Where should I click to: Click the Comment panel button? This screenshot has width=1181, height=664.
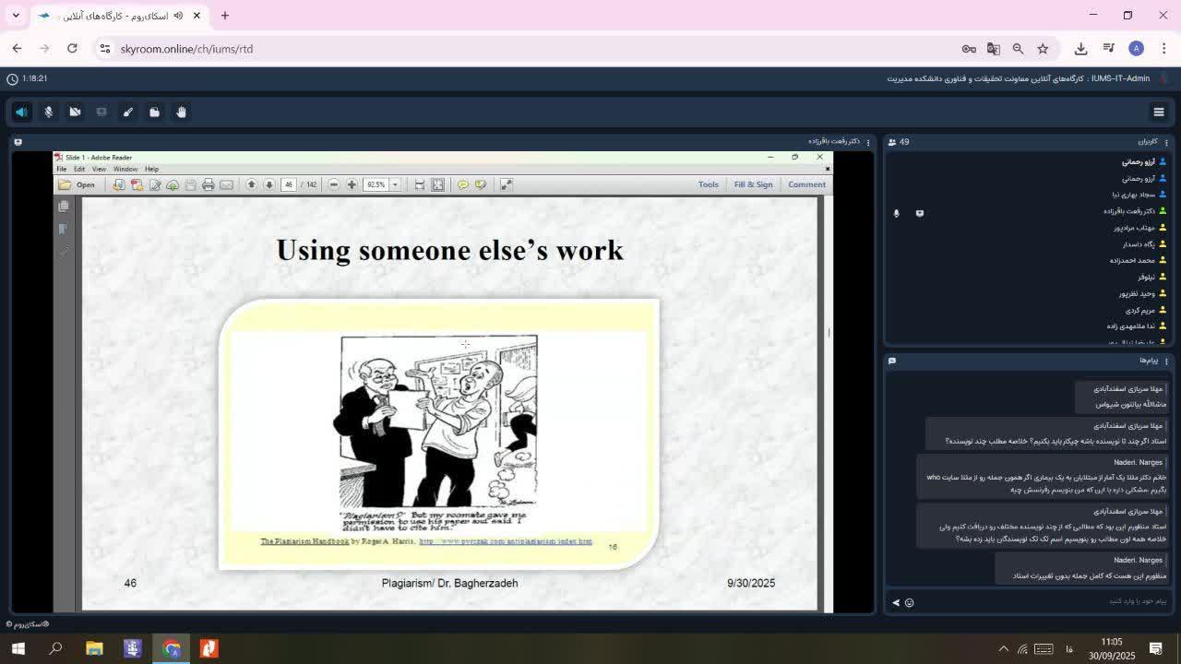[806, 184]
